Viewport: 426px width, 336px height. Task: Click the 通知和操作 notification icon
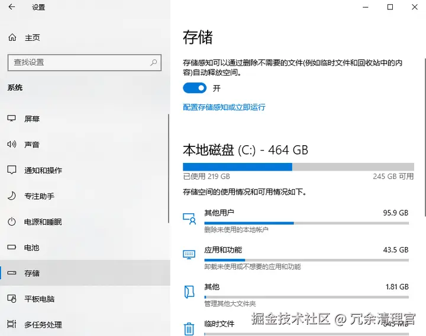12,169
